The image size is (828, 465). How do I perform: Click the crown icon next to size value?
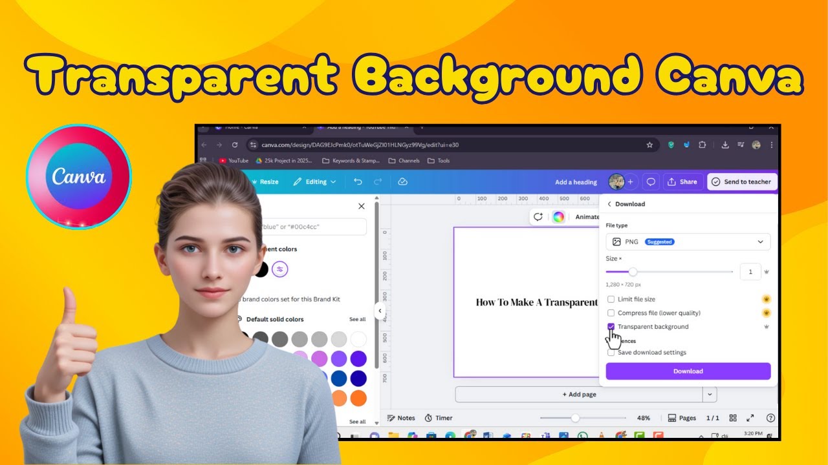(767, 272)
